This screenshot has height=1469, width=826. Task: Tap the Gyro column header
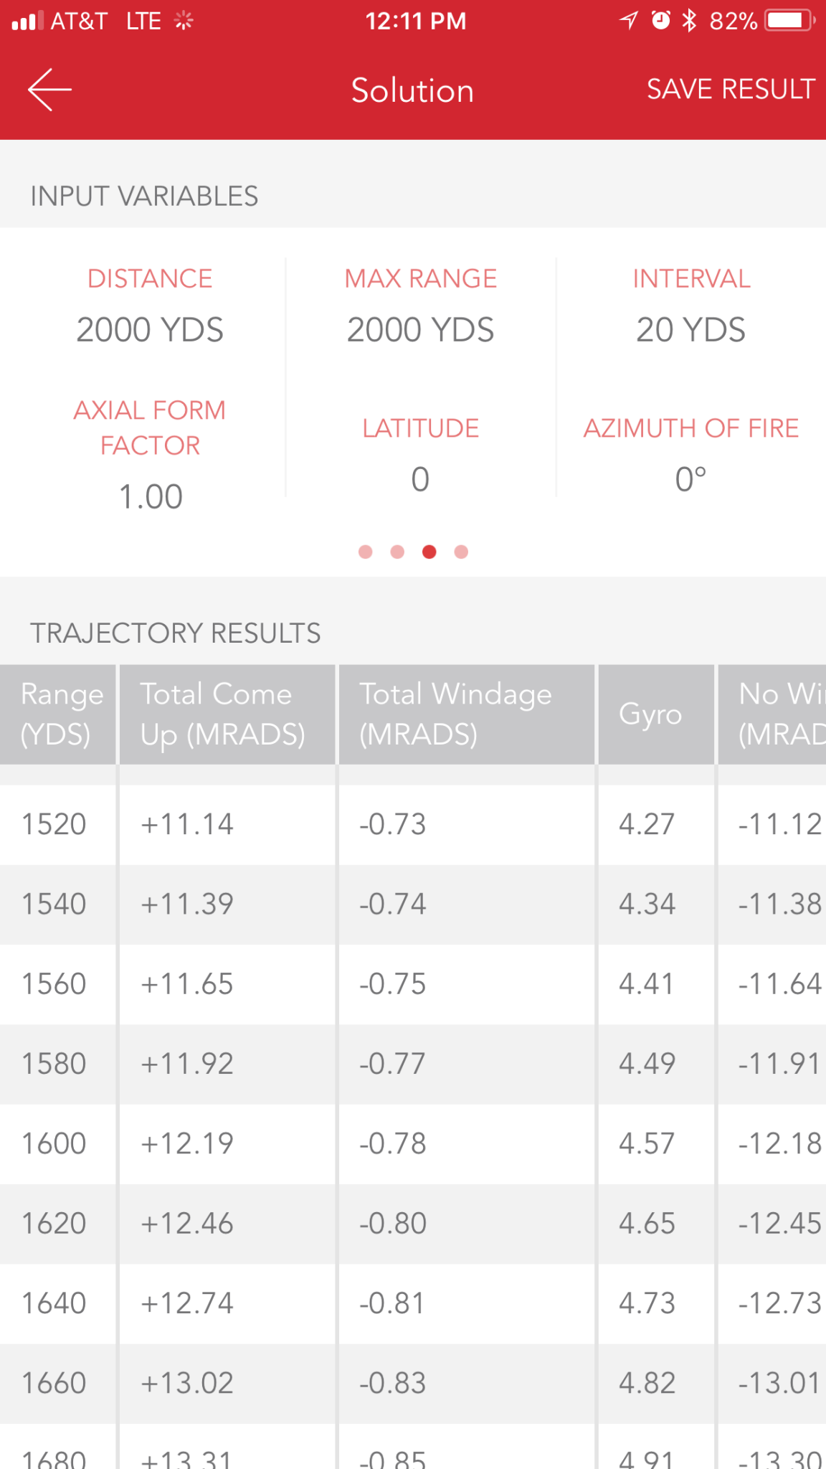pos(656,714)
